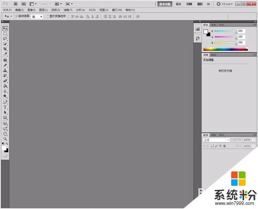Click the color spectrum ramp bar
Screen dimensions: 258x209
(225, 50)
